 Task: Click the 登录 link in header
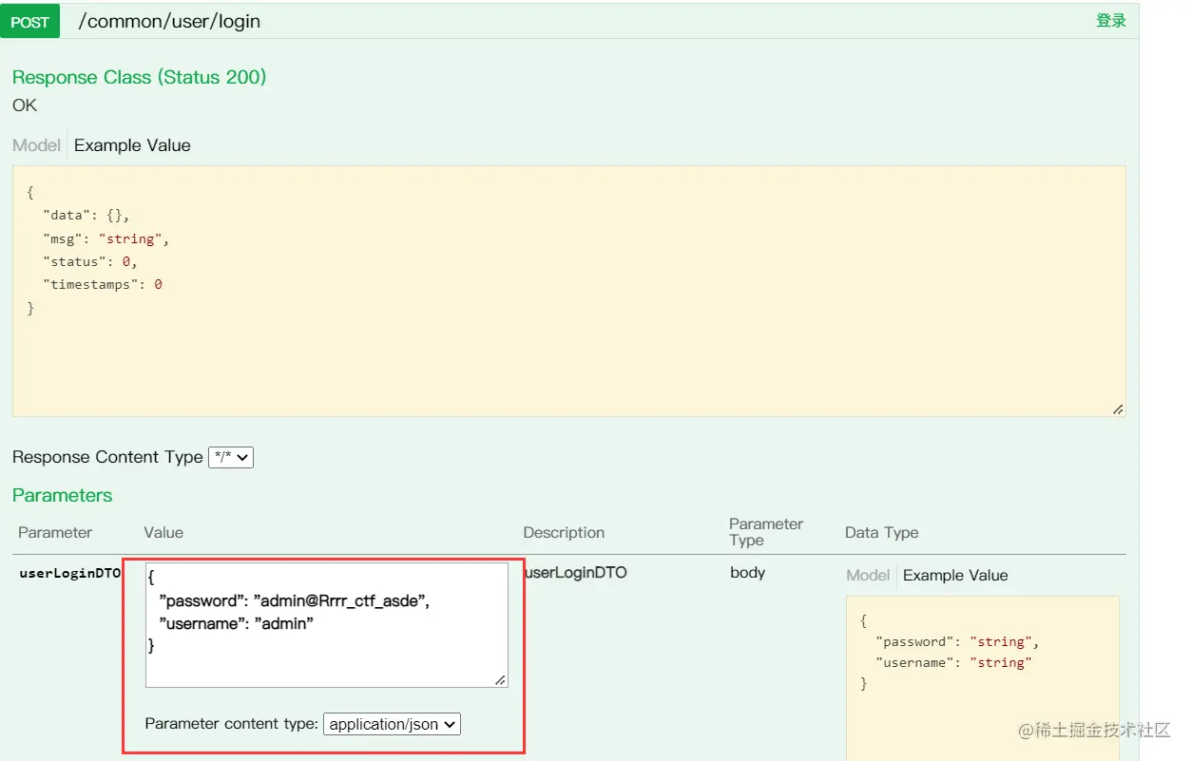tap(1110, 21)
